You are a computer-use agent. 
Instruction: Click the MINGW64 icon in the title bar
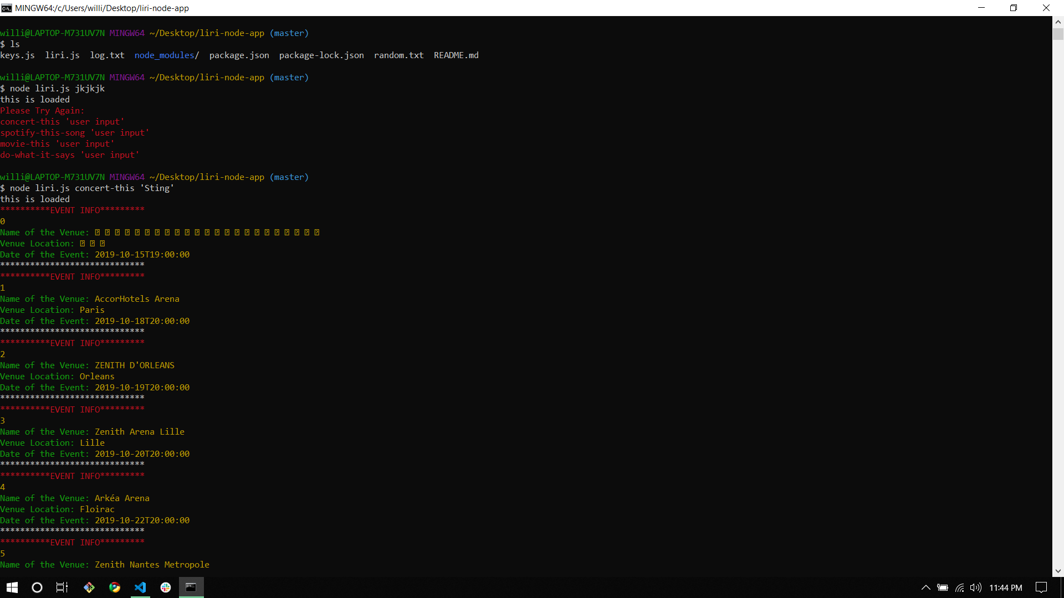point(6,8)
